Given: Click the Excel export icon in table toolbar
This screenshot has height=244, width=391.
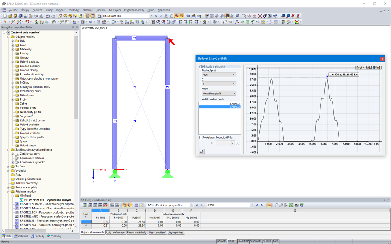Looking at the screenshot, I should pos(291,205).
